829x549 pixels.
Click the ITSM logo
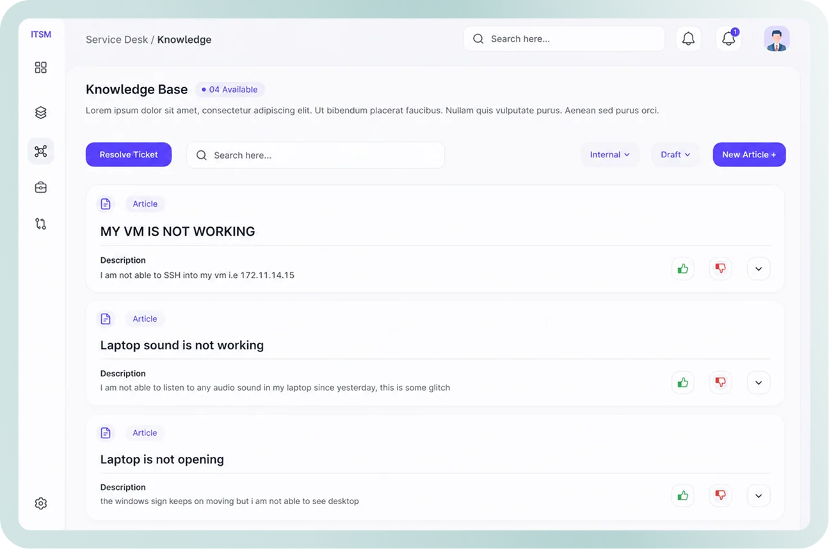[x=41, y=35]
